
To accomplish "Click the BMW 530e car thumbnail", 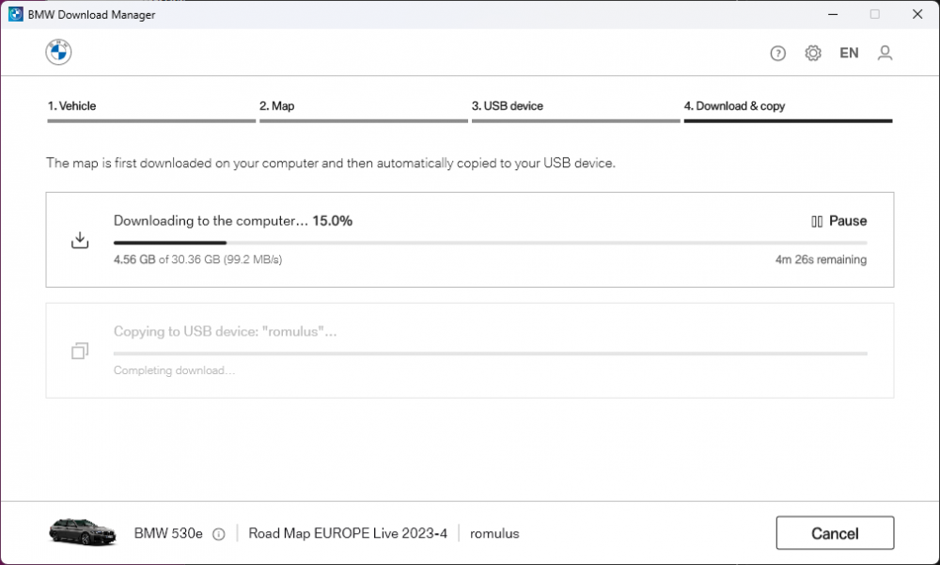I will coord(83,532).
